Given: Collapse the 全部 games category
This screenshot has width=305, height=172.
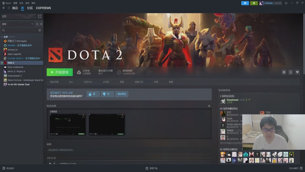Looking at the screenshot, I should coord(2,37).
